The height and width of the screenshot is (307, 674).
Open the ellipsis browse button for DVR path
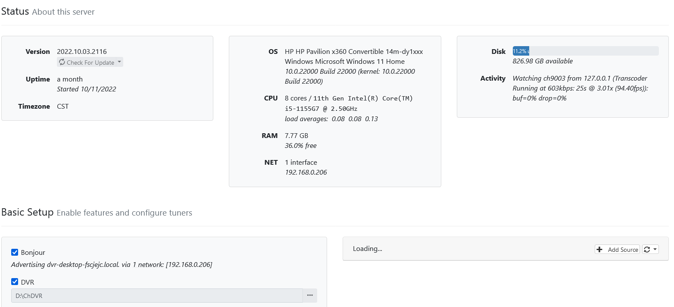point(310,296)
